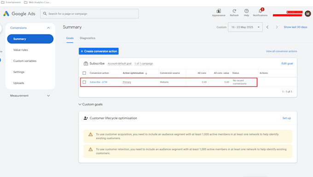Open Uploads in sidebar
The image size is (313, 177).
click(x=18, y=83)
